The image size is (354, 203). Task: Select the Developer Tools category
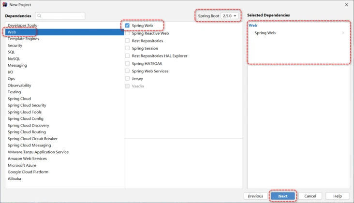click(x=65, y=25)
